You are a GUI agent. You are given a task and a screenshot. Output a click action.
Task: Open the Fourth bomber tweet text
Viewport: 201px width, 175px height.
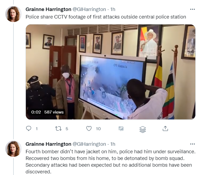(x=111, y=162)
